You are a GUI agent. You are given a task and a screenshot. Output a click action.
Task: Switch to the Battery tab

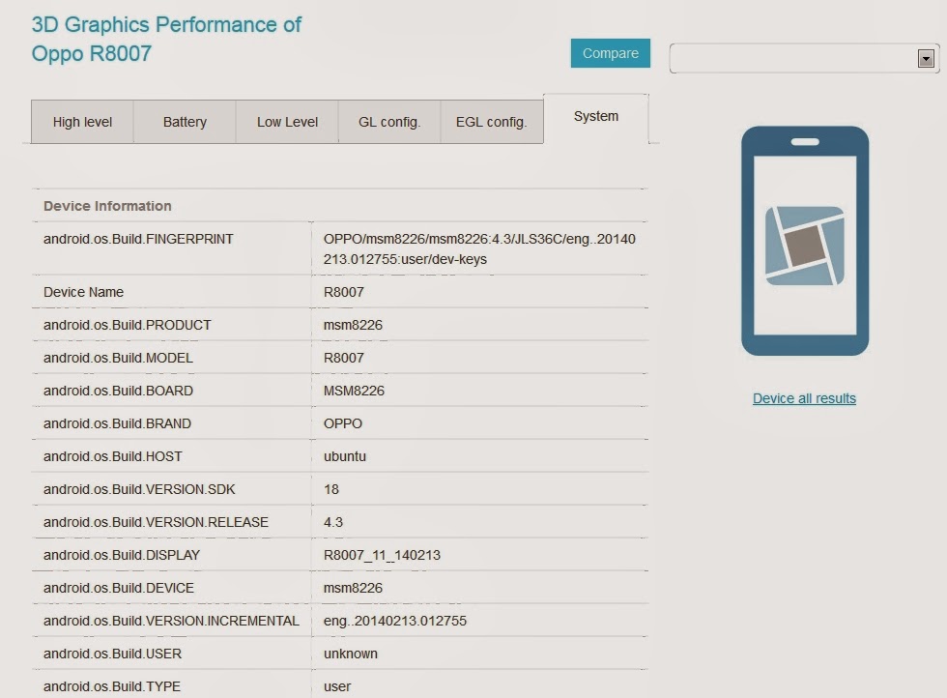tap(185, 122)
